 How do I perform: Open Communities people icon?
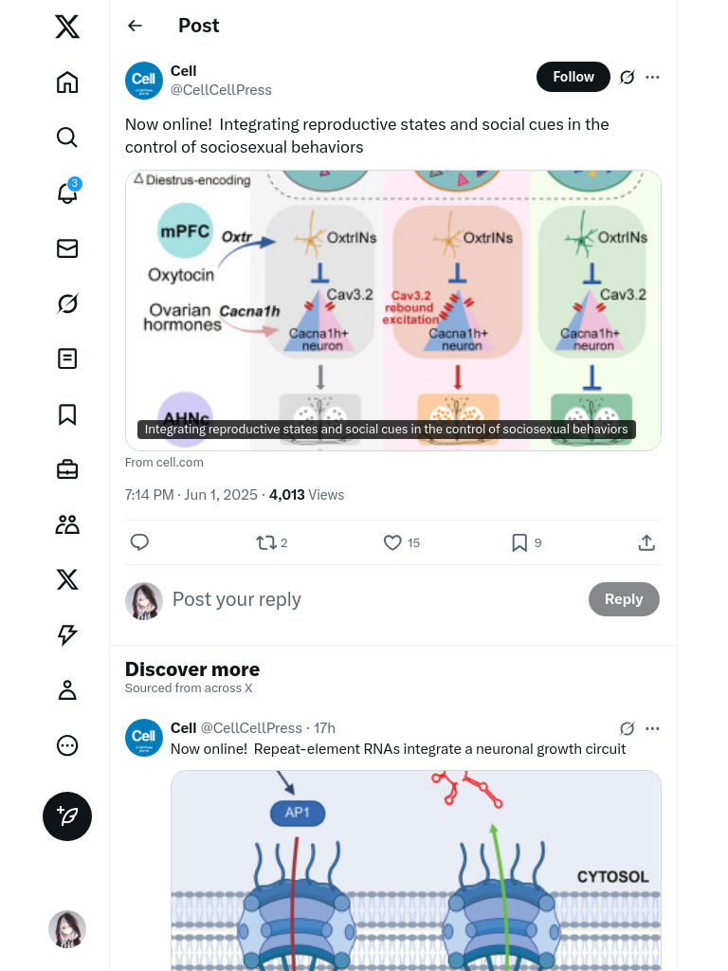point(67,524)
